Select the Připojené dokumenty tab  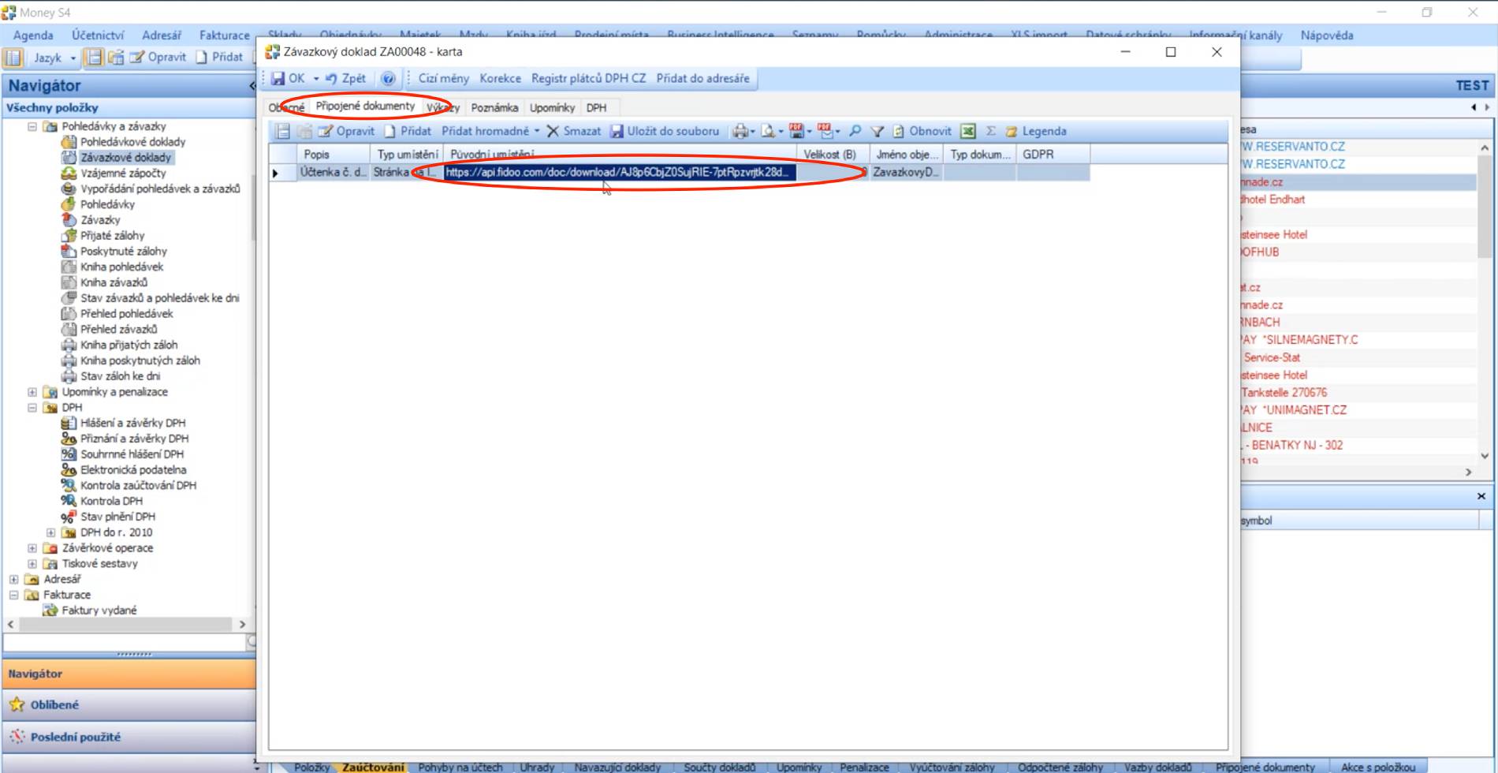tap(365, 106)
